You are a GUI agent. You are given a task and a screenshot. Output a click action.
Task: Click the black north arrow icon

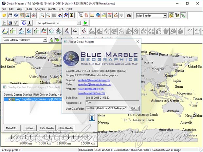[x=29, y=23]
